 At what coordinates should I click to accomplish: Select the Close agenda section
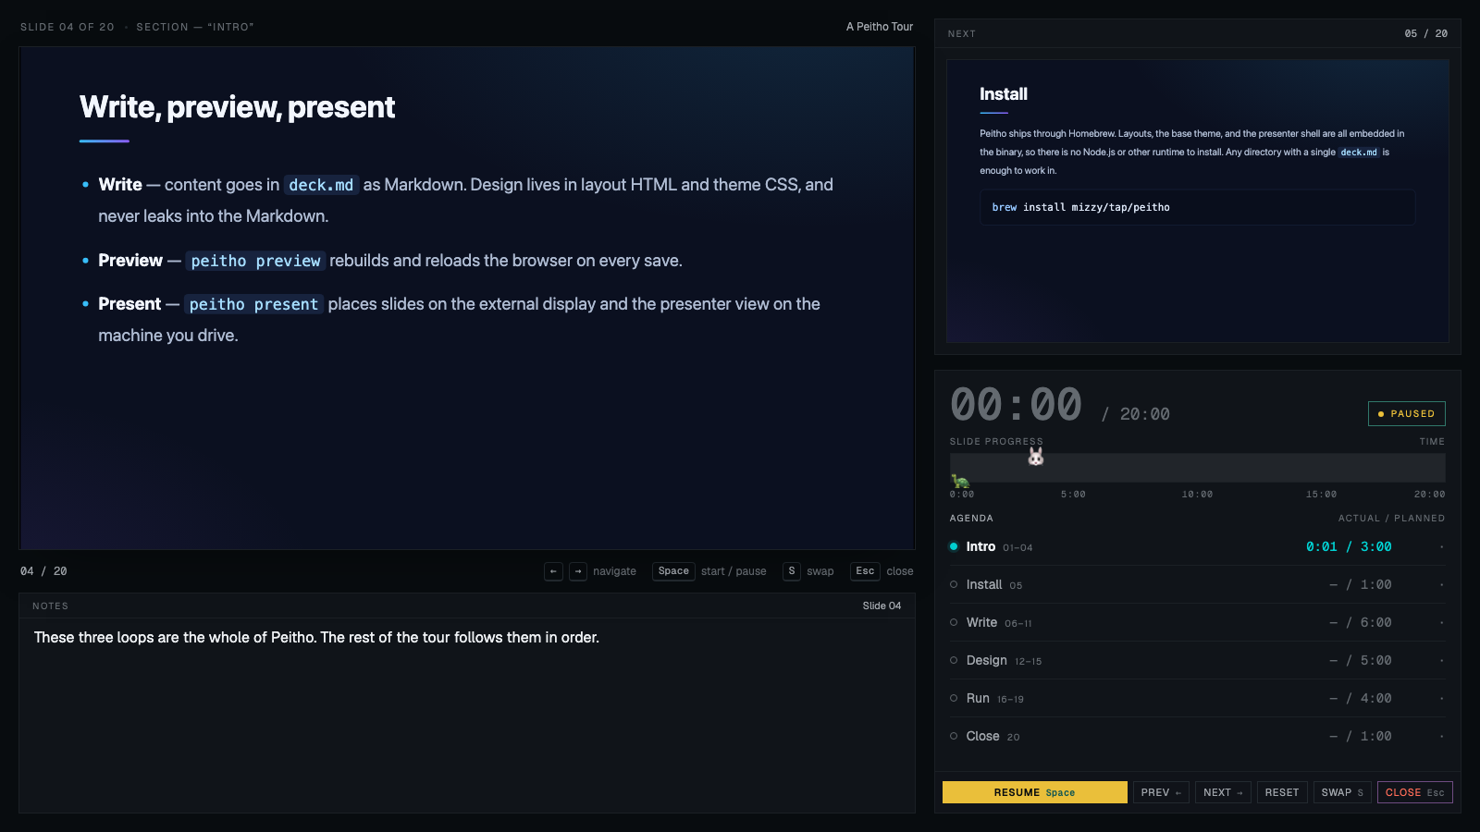(1197, 736)
